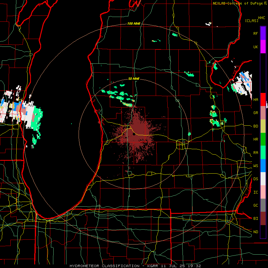The width and height of the screenshot is (268, 268).
Task: Click the [CLAS] units label
Action: pos(252,21)
